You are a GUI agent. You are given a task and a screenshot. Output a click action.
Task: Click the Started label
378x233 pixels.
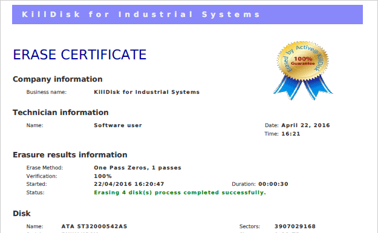[37, 184]
